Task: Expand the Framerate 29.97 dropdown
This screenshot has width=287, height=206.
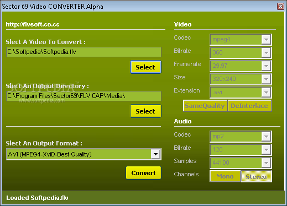Action: point(266,66)
